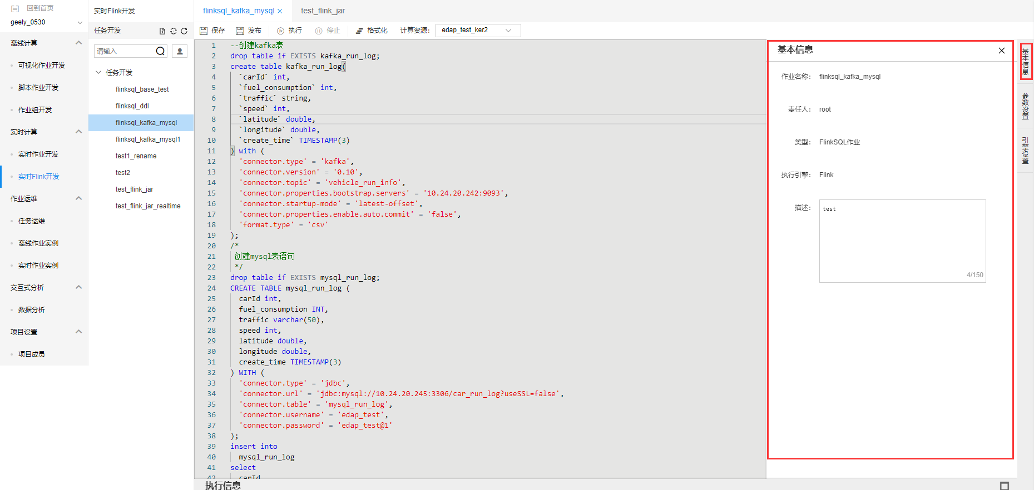The height and width of the screenshot is (490, 1034).
Task: Click the 执行 run button
Action: pos(289,31)
